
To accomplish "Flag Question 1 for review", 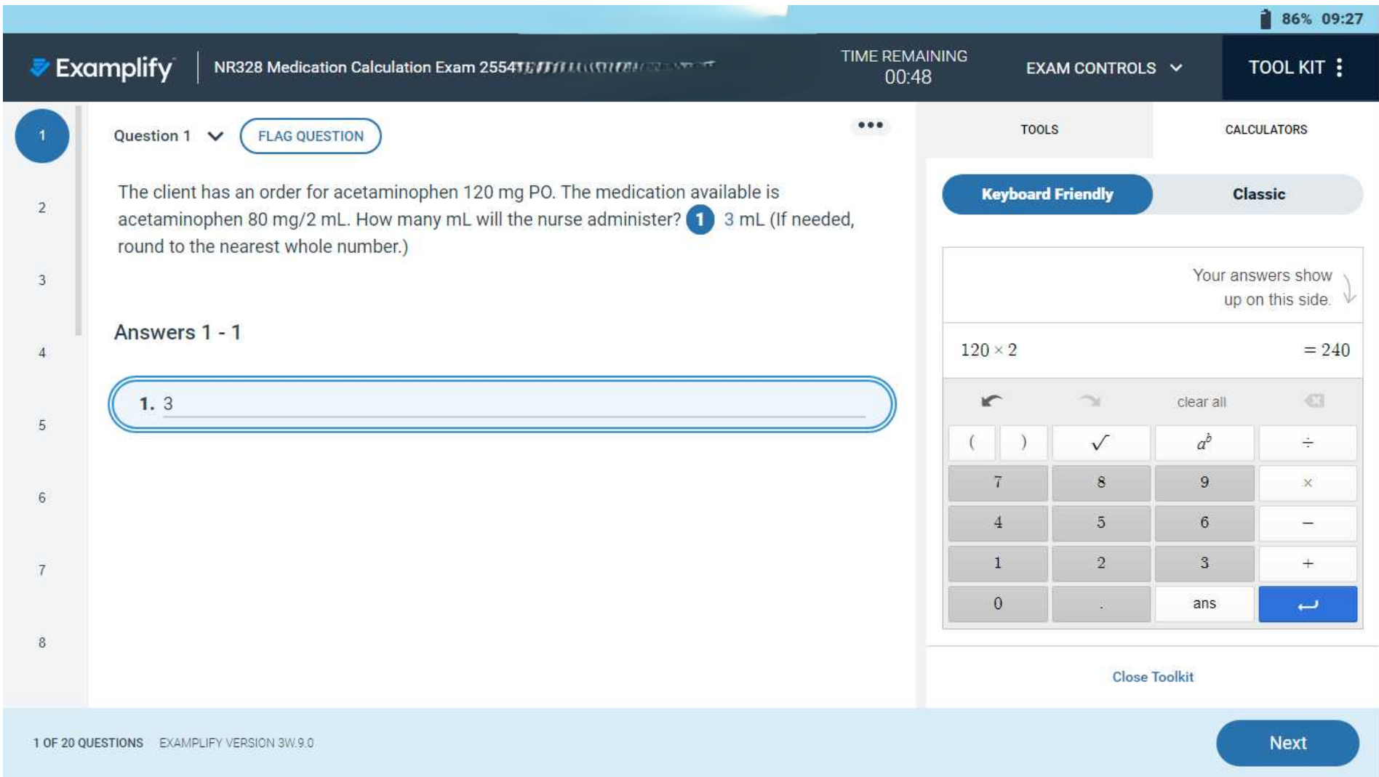I will tap(311, 136).
